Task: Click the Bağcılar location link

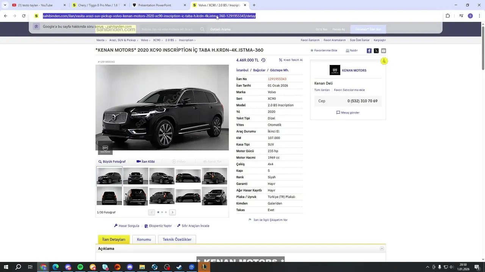Action: pos(259,70)
